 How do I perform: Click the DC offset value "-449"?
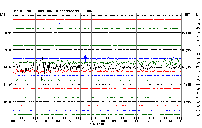click(x=198, y=93)
